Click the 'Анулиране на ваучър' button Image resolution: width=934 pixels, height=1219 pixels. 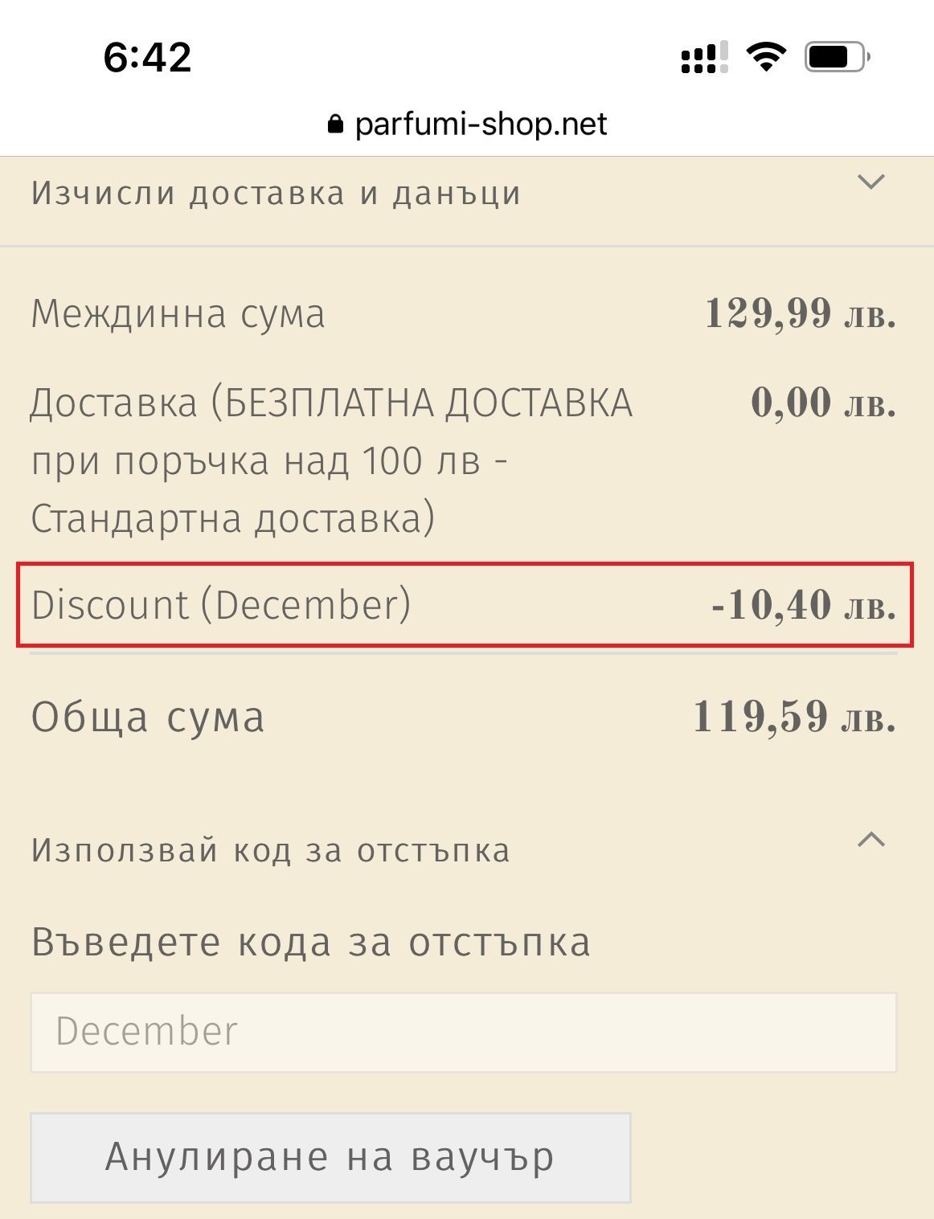(x=330, y=1157)
